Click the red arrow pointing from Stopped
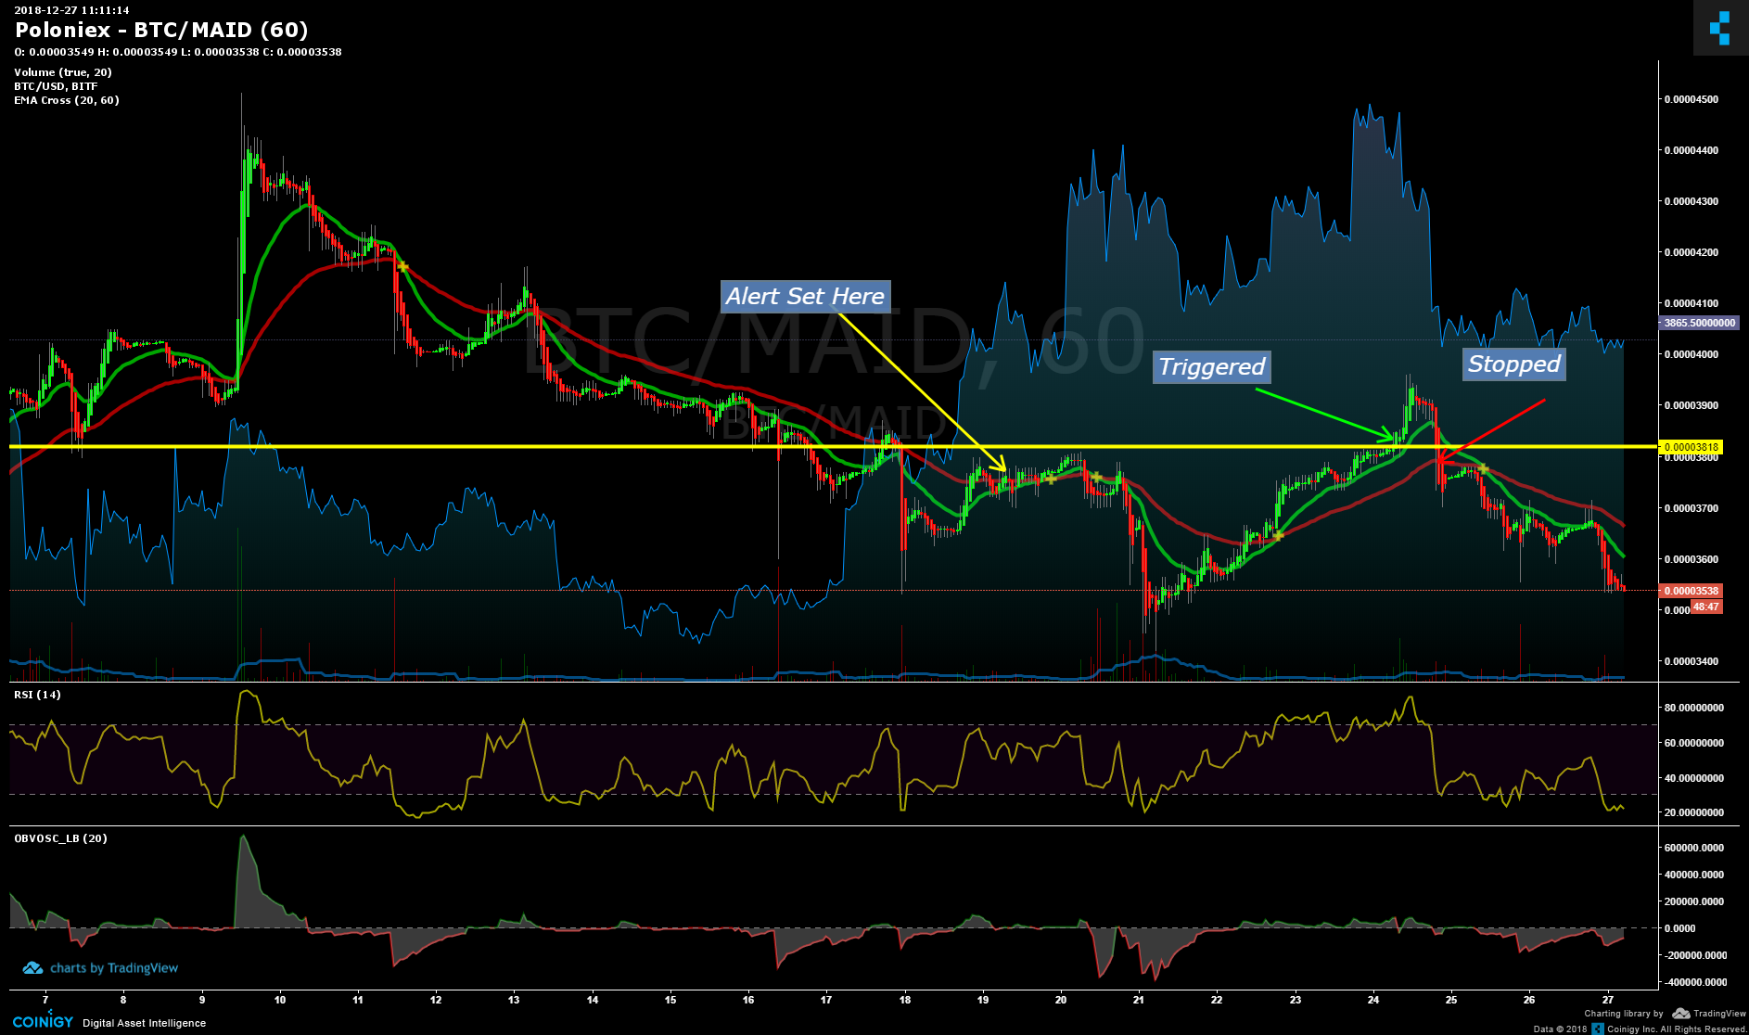The width and height of the screenshot is (1749, 1035). point(1491,428)
